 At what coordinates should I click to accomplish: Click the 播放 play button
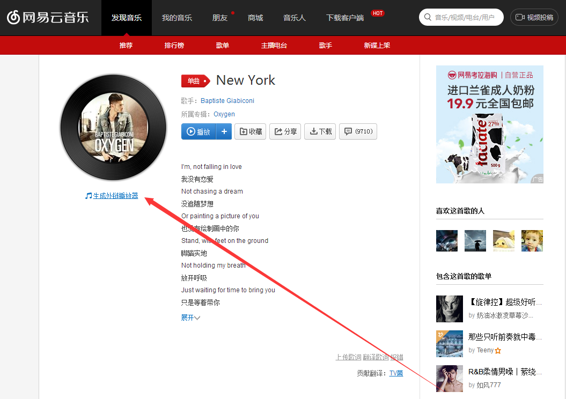199,131
